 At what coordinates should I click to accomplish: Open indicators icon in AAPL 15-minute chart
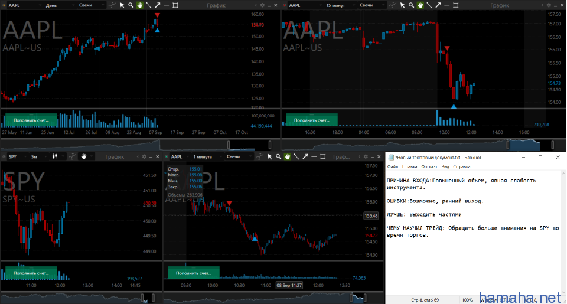click(x=393, y=5)
